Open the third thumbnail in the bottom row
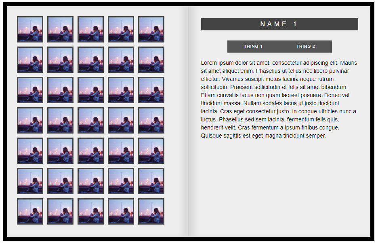 (90, 211)
